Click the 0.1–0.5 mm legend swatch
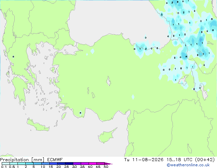 (x=6, y=164)
